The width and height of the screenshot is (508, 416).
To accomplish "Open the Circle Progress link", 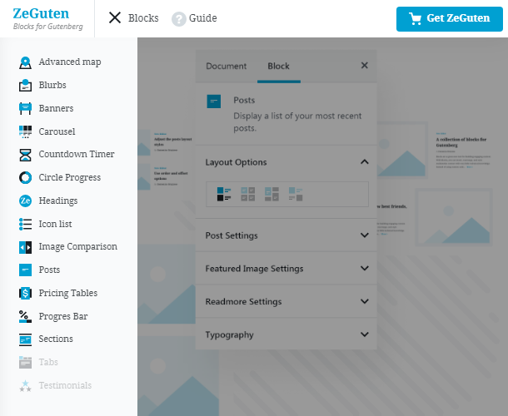I will tap(70, 177).
